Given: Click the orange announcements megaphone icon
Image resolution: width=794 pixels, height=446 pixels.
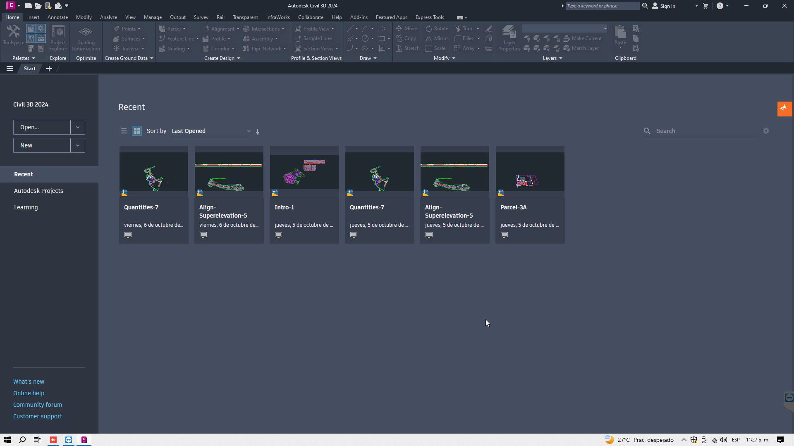Looking at the screenshot, I should (x=784, y=109).
